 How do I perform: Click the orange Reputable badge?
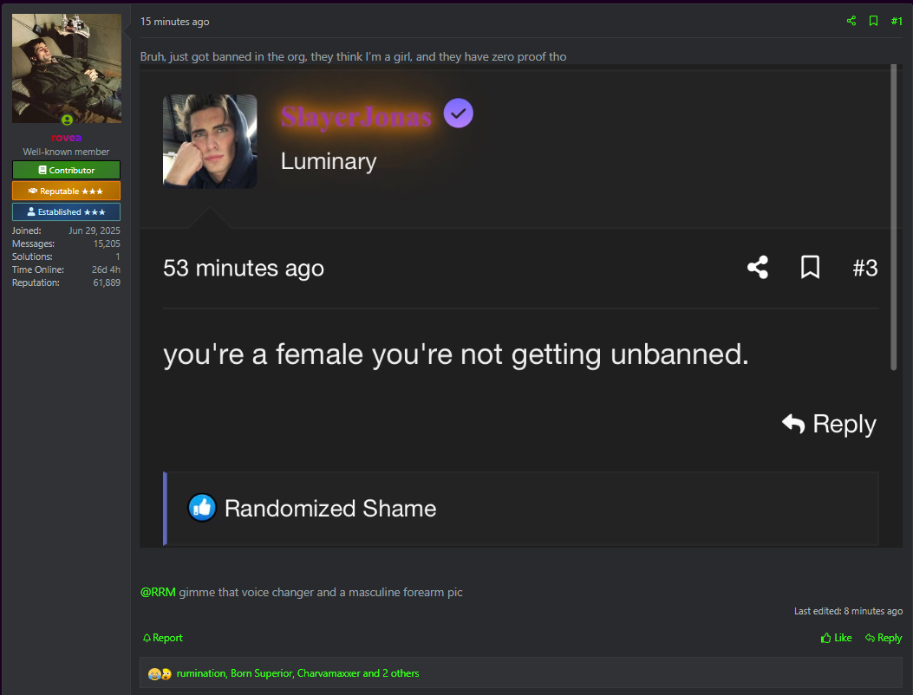[x=67, y=191]
